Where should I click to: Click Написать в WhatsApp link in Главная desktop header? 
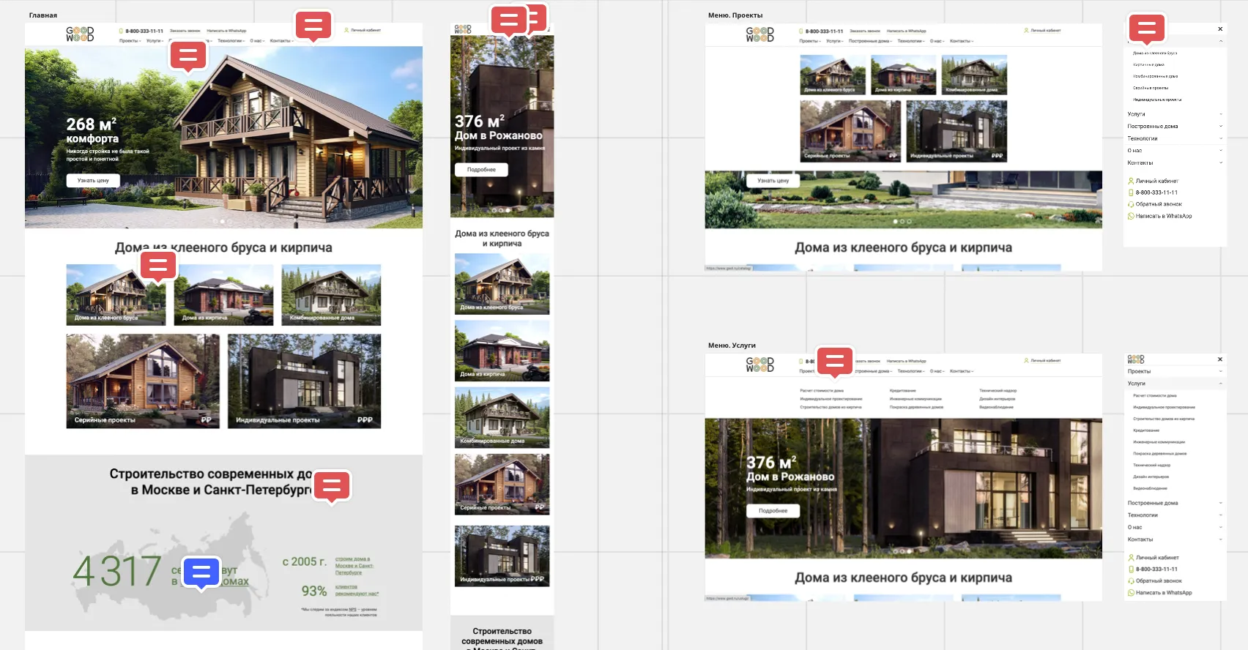[x=226, y=31]
